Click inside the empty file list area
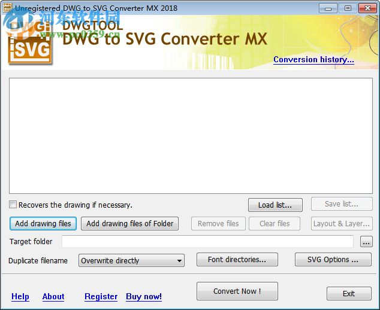 tap(191, 136)
